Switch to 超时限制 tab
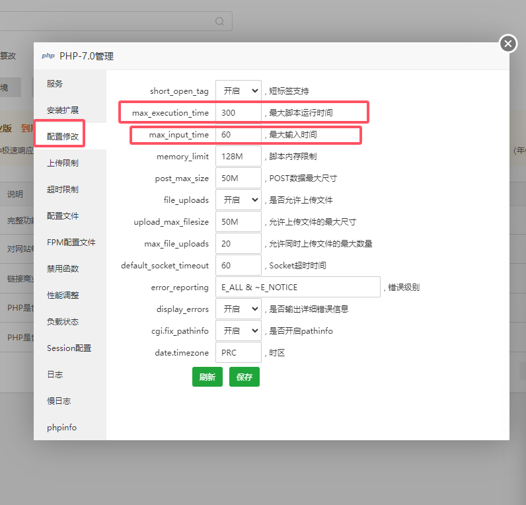This screenshot has width=526, height=505. pyautogui.click(x=70, y=189)
